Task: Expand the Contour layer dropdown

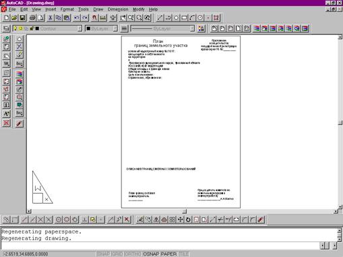Action: click(80, 28)
